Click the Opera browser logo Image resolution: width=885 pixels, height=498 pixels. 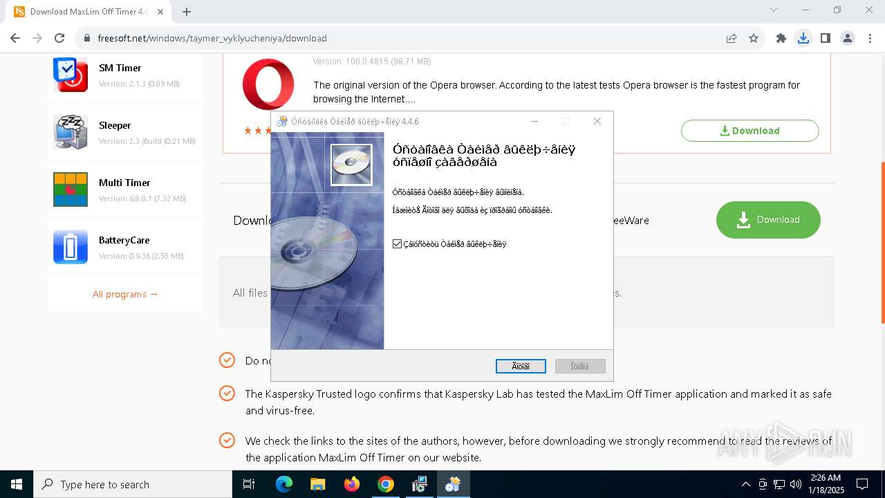pyautogui.click(x=268, y=84)
